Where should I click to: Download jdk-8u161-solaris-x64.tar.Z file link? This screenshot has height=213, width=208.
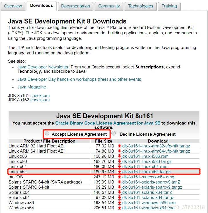[147, 192]
